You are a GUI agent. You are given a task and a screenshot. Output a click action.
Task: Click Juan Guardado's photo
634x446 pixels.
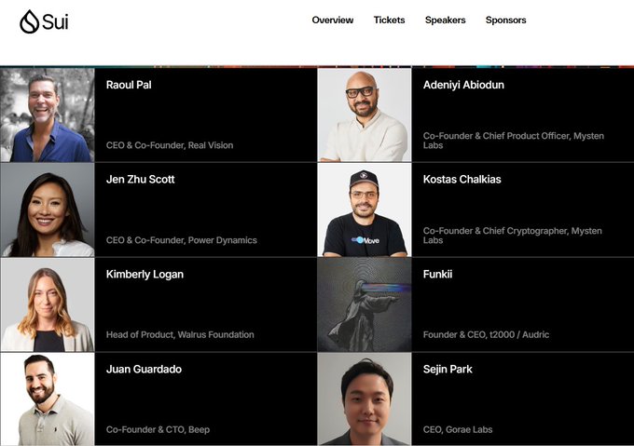(x=48, y=399)
